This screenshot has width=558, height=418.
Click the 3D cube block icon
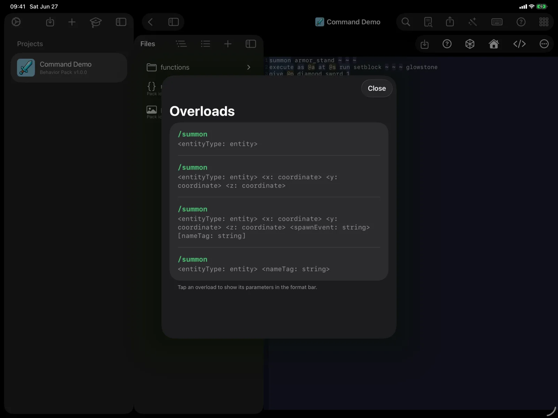click(x=470, y=44)
